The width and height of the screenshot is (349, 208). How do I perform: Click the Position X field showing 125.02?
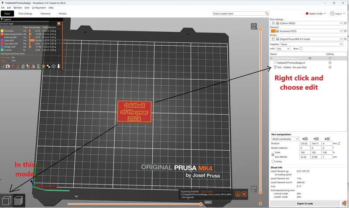click(305, 144)
